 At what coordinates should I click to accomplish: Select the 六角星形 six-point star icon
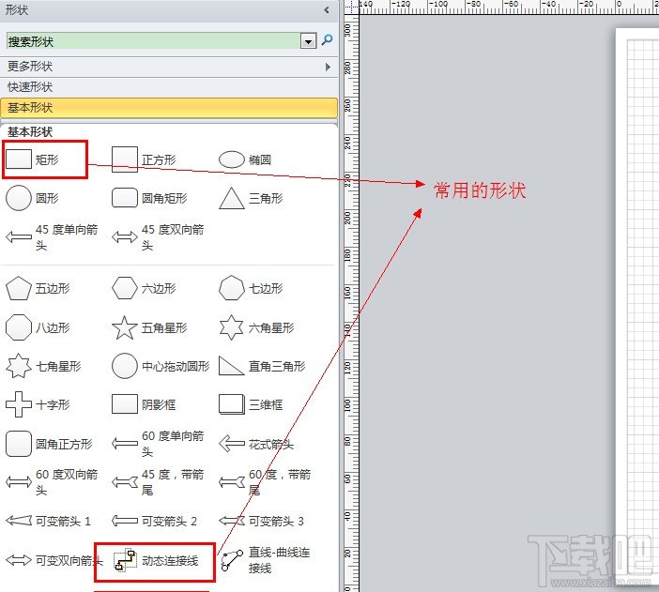232,327
